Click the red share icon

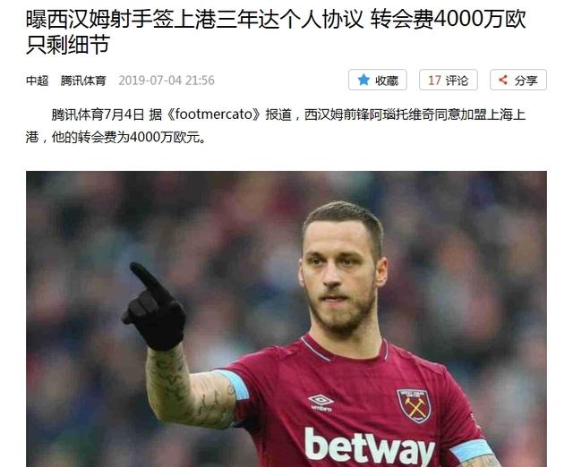503,80
